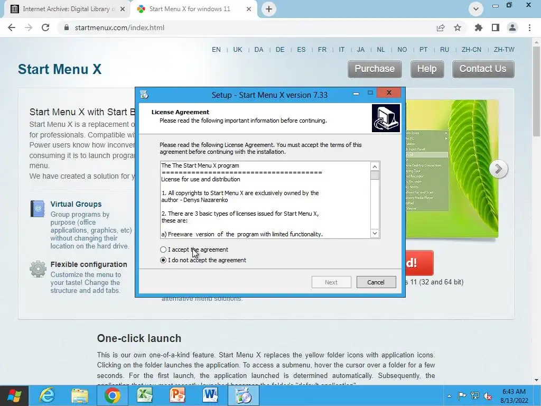Open PowerPoint from the taskbar

(x=178, y=395)
